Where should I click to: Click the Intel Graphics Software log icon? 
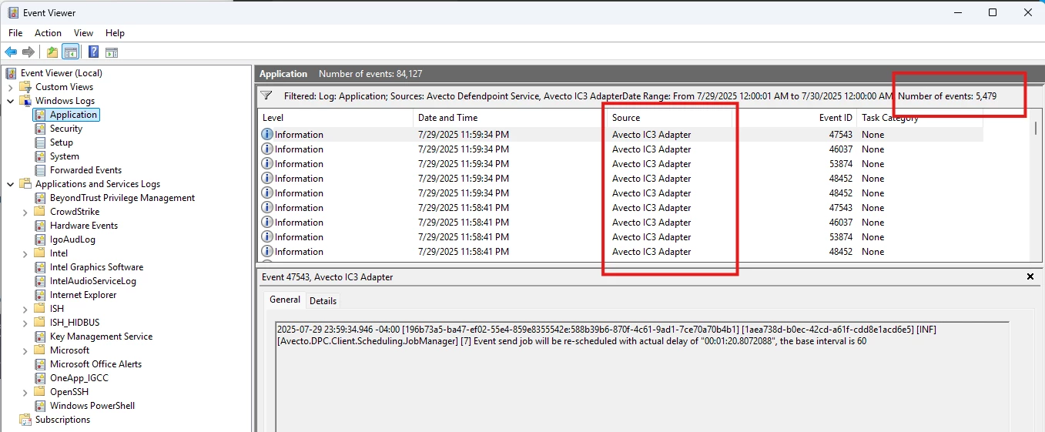click(x=41, y=267)
